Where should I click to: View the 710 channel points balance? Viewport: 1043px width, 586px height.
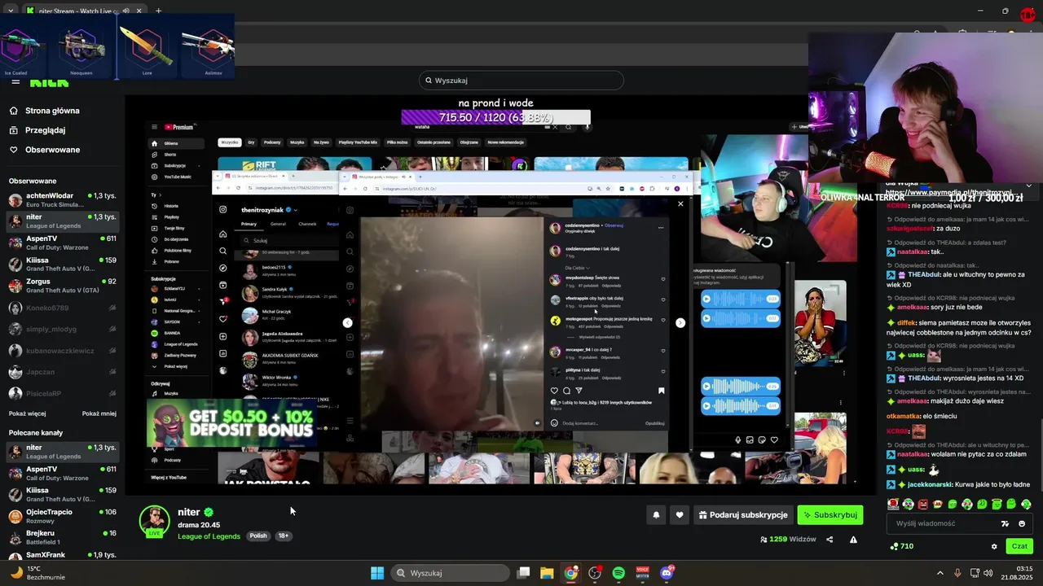point(901,546)
